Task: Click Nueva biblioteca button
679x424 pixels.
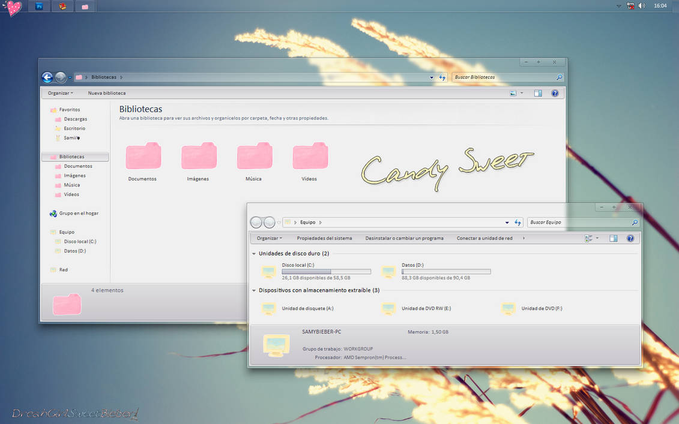Action: point(106,93)
